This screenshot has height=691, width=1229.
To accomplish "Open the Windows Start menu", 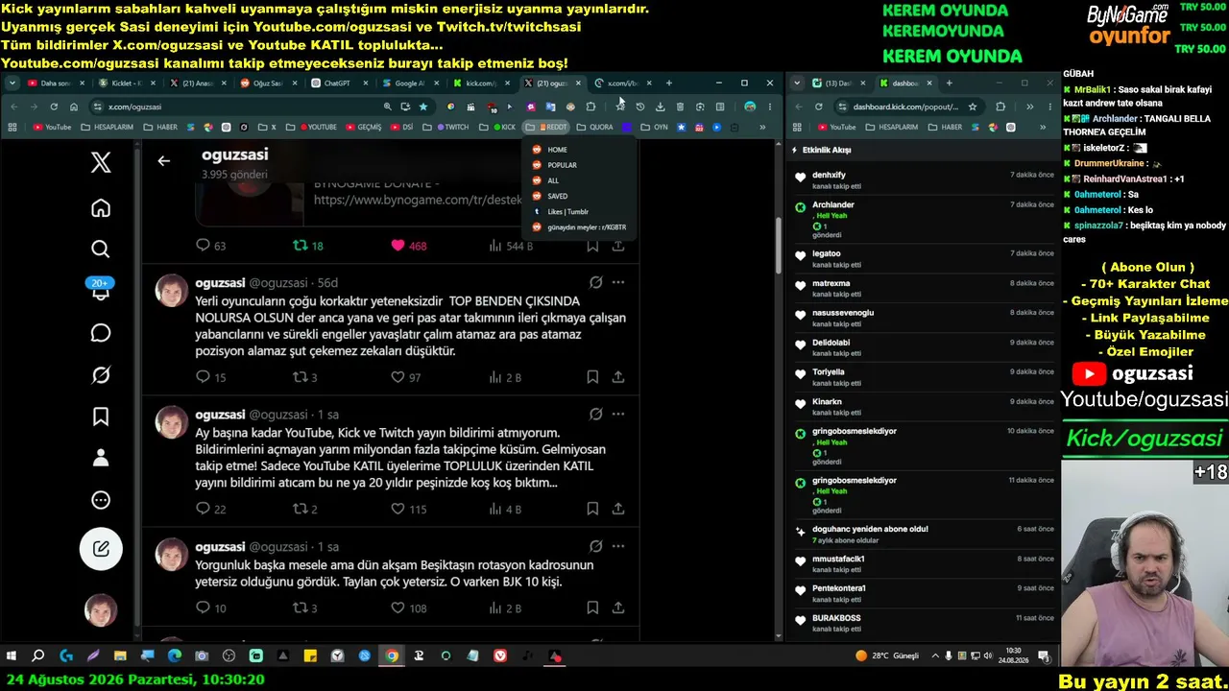I will point(12,656).
